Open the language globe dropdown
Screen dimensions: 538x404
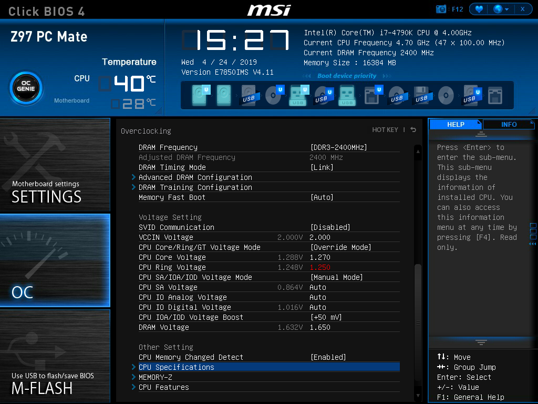point(501,9)
